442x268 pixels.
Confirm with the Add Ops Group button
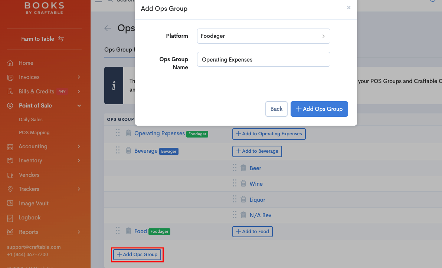319,109
